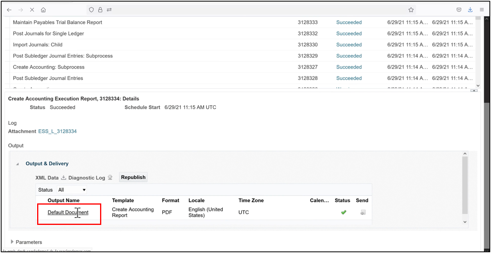Open the tracking protection shield icon
Screen dimensions: 491x253
(x=91, y=10)
